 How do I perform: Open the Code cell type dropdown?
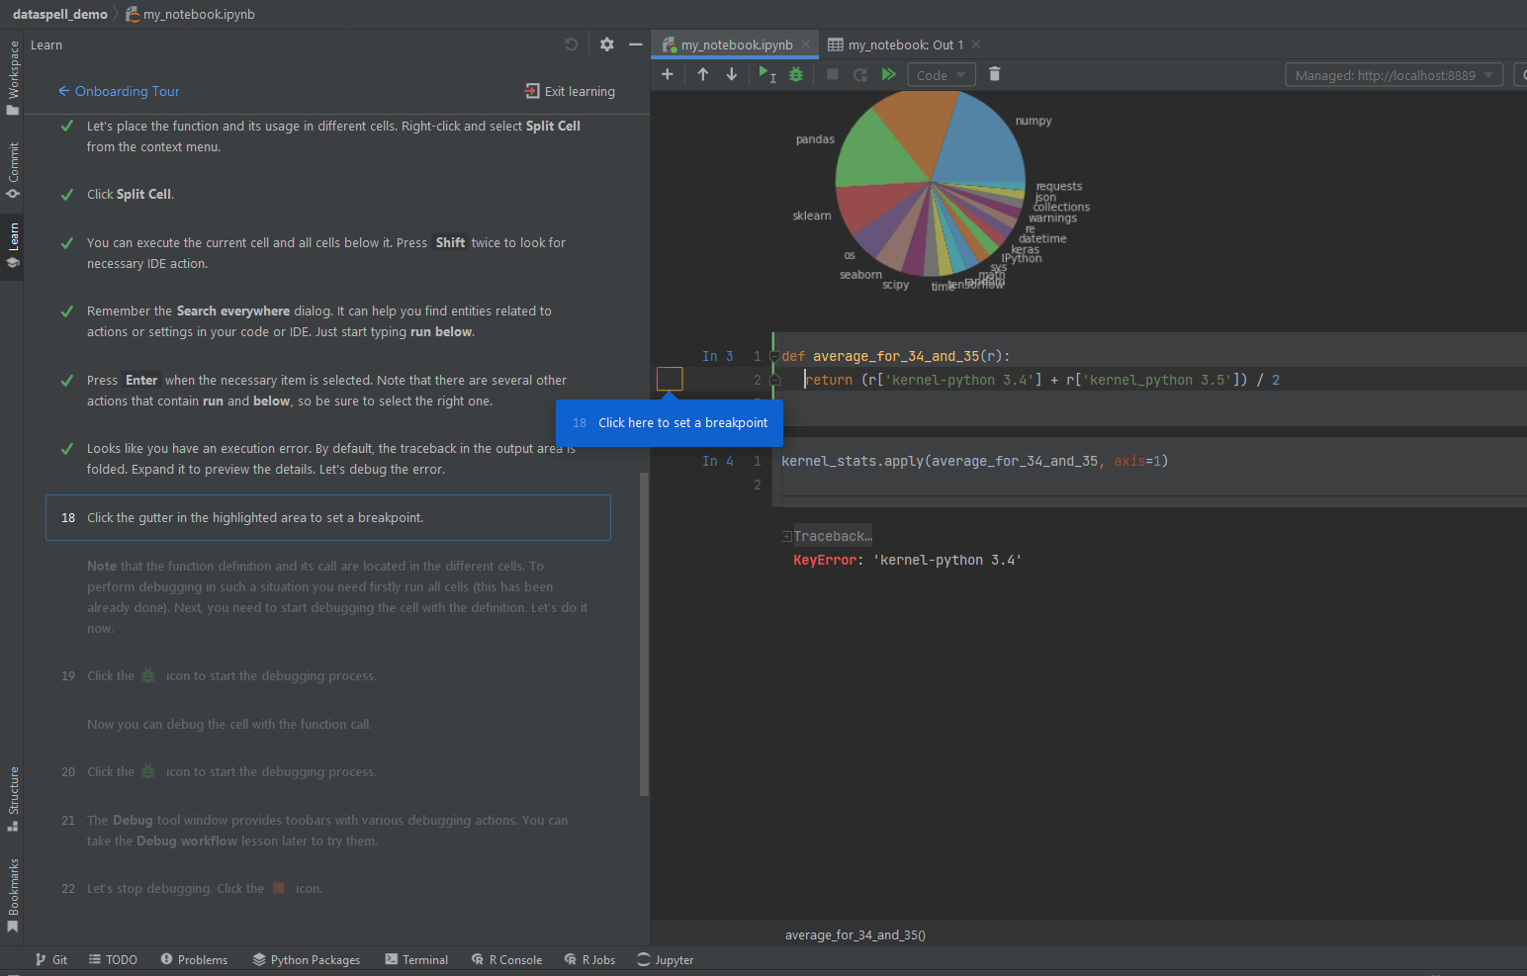[x=941, y=73]
